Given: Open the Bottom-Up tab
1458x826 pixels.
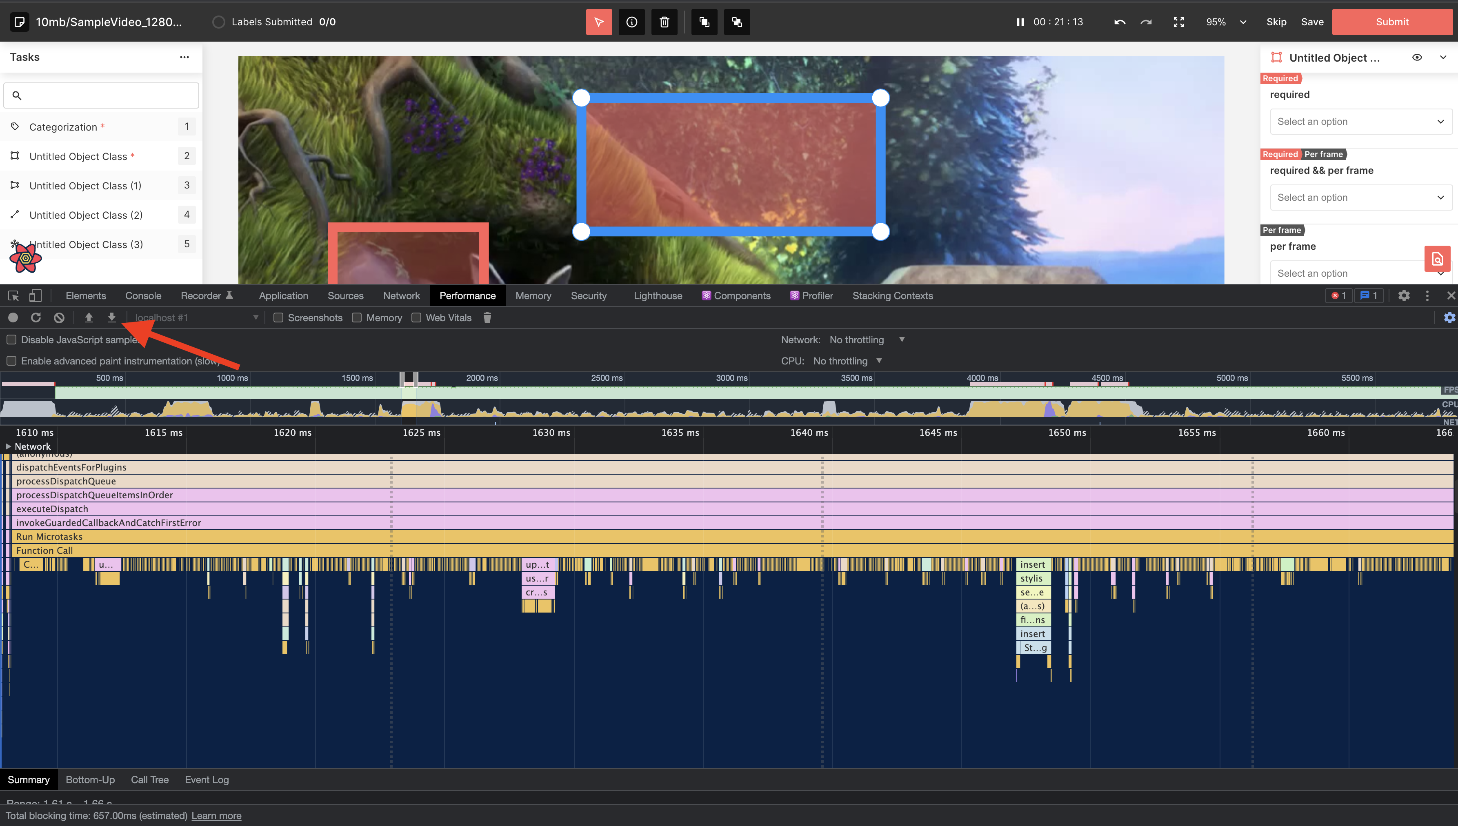Looking at the screenshot, I should point(90,779).
